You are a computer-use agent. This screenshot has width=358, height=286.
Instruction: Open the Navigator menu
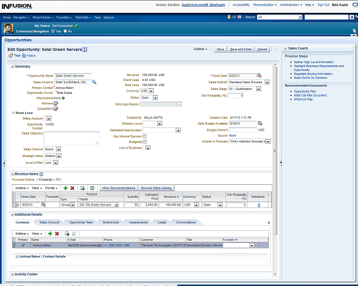[22, 17]
